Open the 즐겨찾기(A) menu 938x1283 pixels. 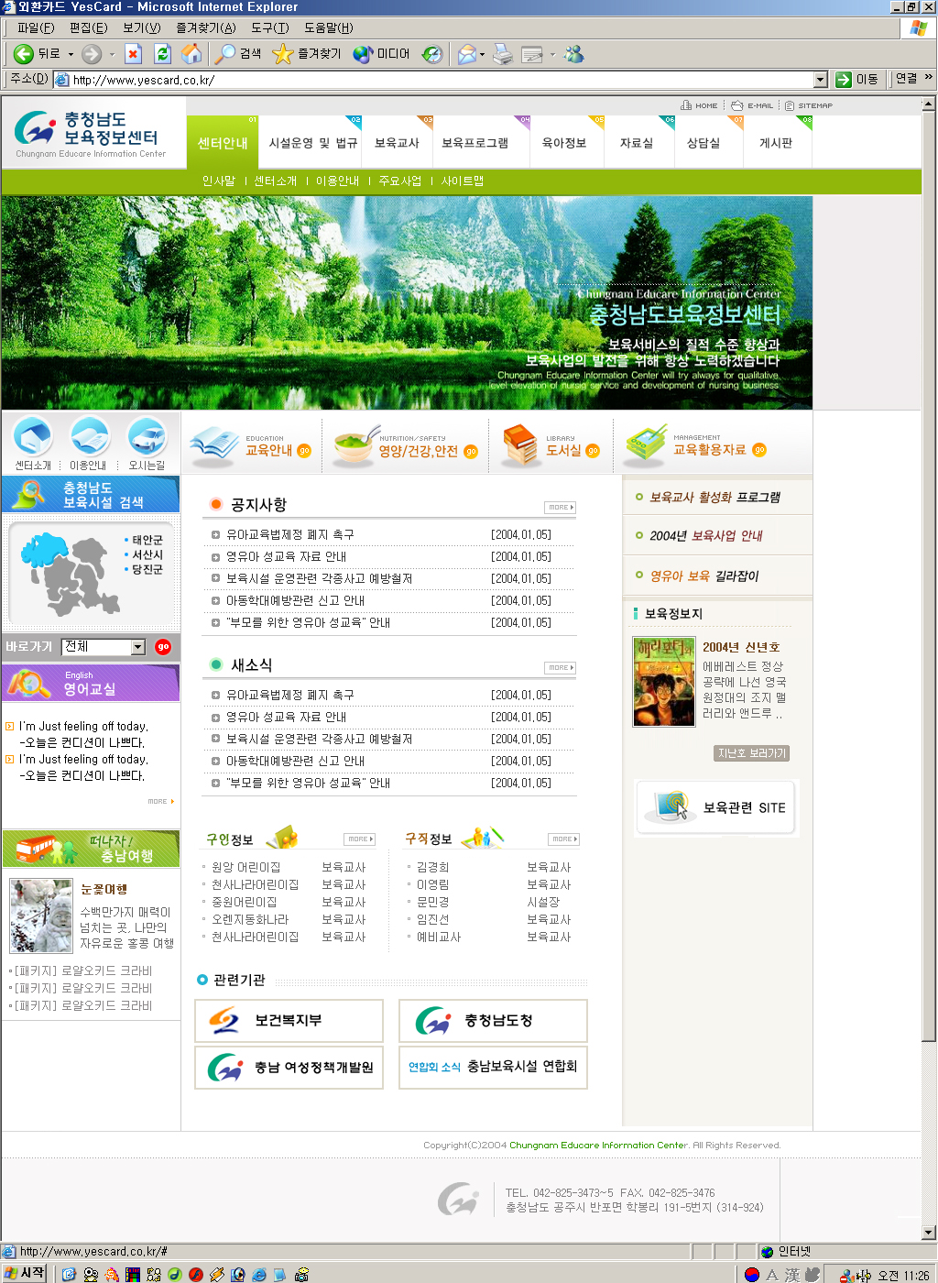click(205, 28)
